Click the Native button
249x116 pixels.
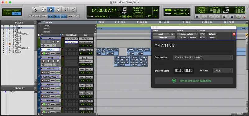click(212, 38)
